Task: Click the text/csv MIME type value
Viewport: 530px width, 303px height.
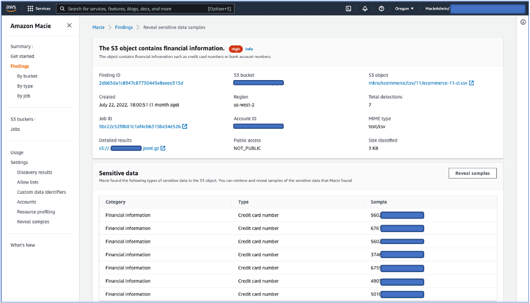Action: click(377, 127)
